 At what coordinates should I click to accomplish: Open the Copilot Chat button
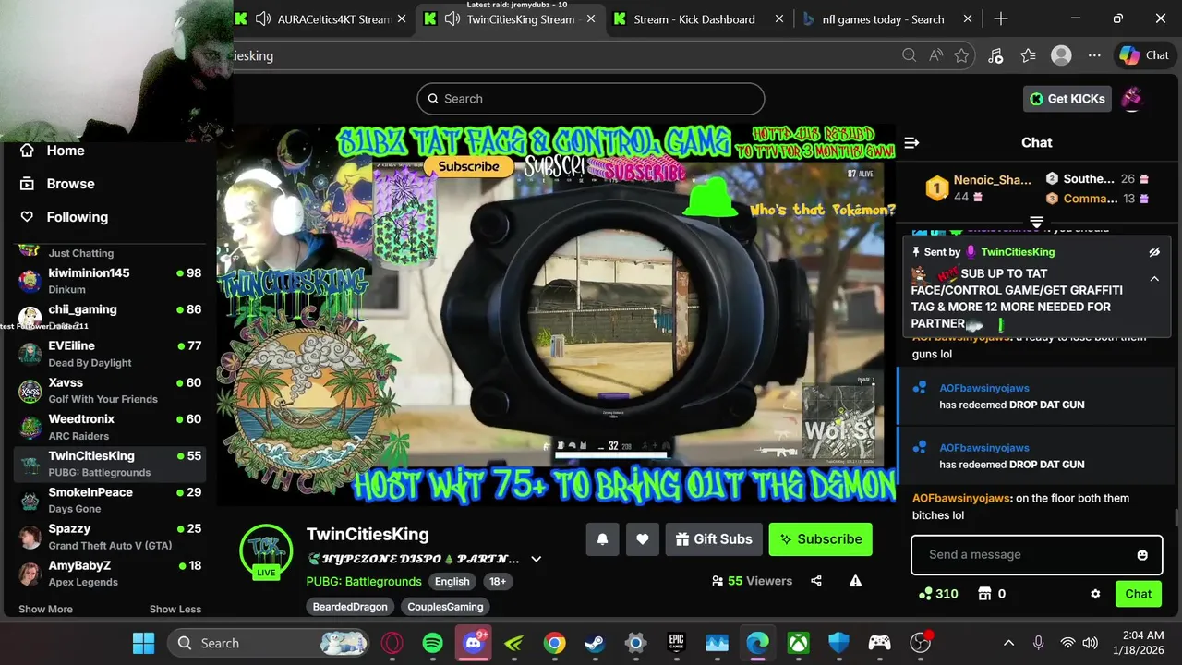pyautogui.click(x=1145, y=55)
